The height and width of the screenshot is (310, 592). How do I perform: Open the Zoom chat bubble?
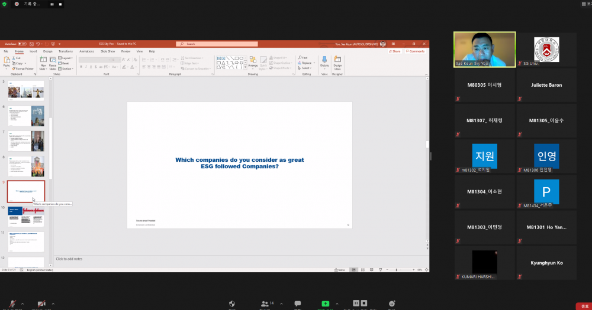pos(298,304)
